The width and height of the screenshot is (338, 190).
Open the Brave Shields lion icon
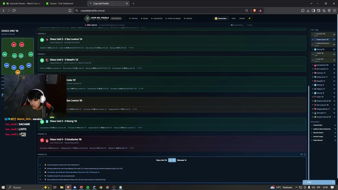pos(254,11)
